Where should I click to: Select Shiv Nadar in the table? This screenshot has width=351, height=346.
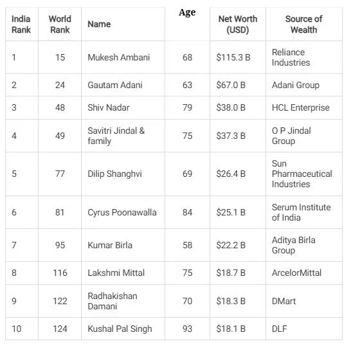pyautogui.click(x=109, y=107)
